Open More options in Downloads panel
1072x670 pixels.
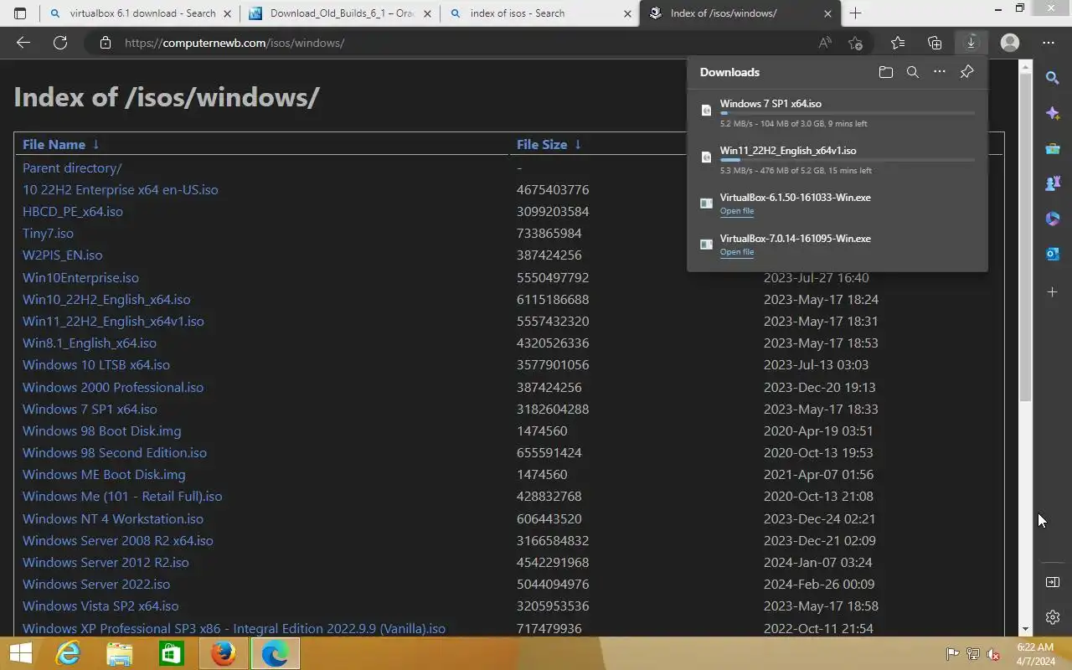click(940, 72)
